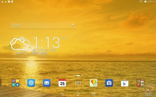This screenshot has height=97, width=156.
Task: Open the Browser globe app
Action: click(x=31, y=83)
